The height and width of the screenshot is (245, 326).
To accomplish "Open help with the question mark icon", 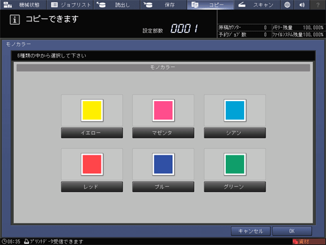I will click(x=318, y=4).
